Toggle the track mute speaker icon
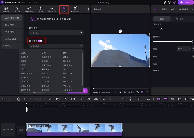The width and height of the screenshot is (194, 138). [x=12, y=129]
